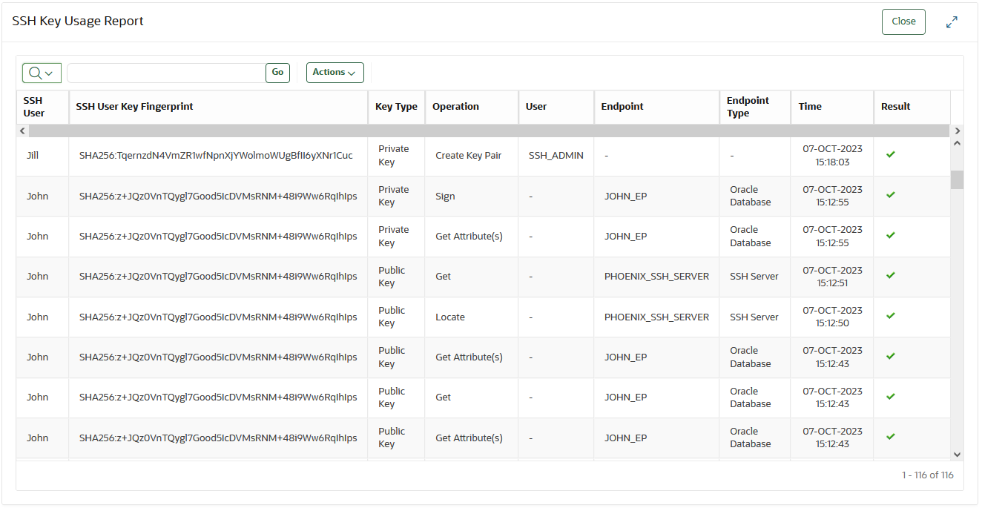Sort by the SSH User column header
This screenshot has width=982, height=508.
tap(33, 106)
